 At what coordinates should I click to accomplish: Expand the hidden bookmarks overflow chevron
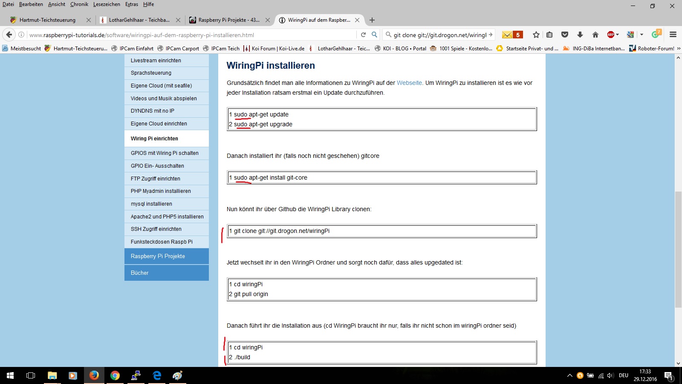coord(679,48)
